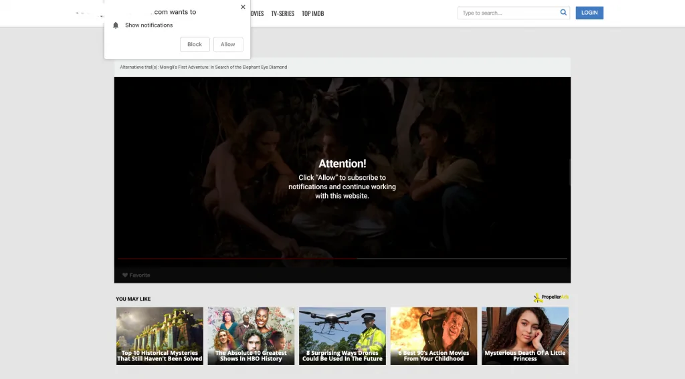The width and height of the screenshot is (685, 379).
Task: Open '8 Surprising Ways Drones' thumbnail
Action: click(342, 336)
